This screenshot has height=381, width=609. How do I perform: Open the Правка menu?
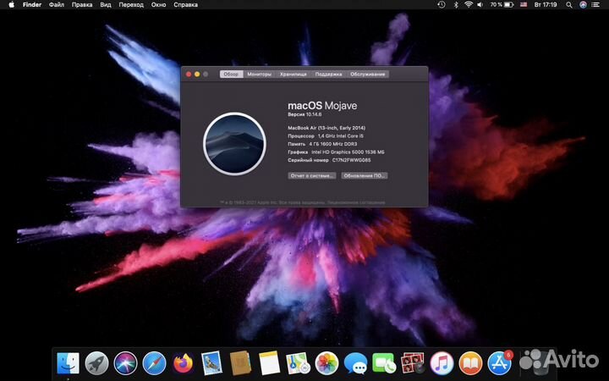click(x=82, y=5)
